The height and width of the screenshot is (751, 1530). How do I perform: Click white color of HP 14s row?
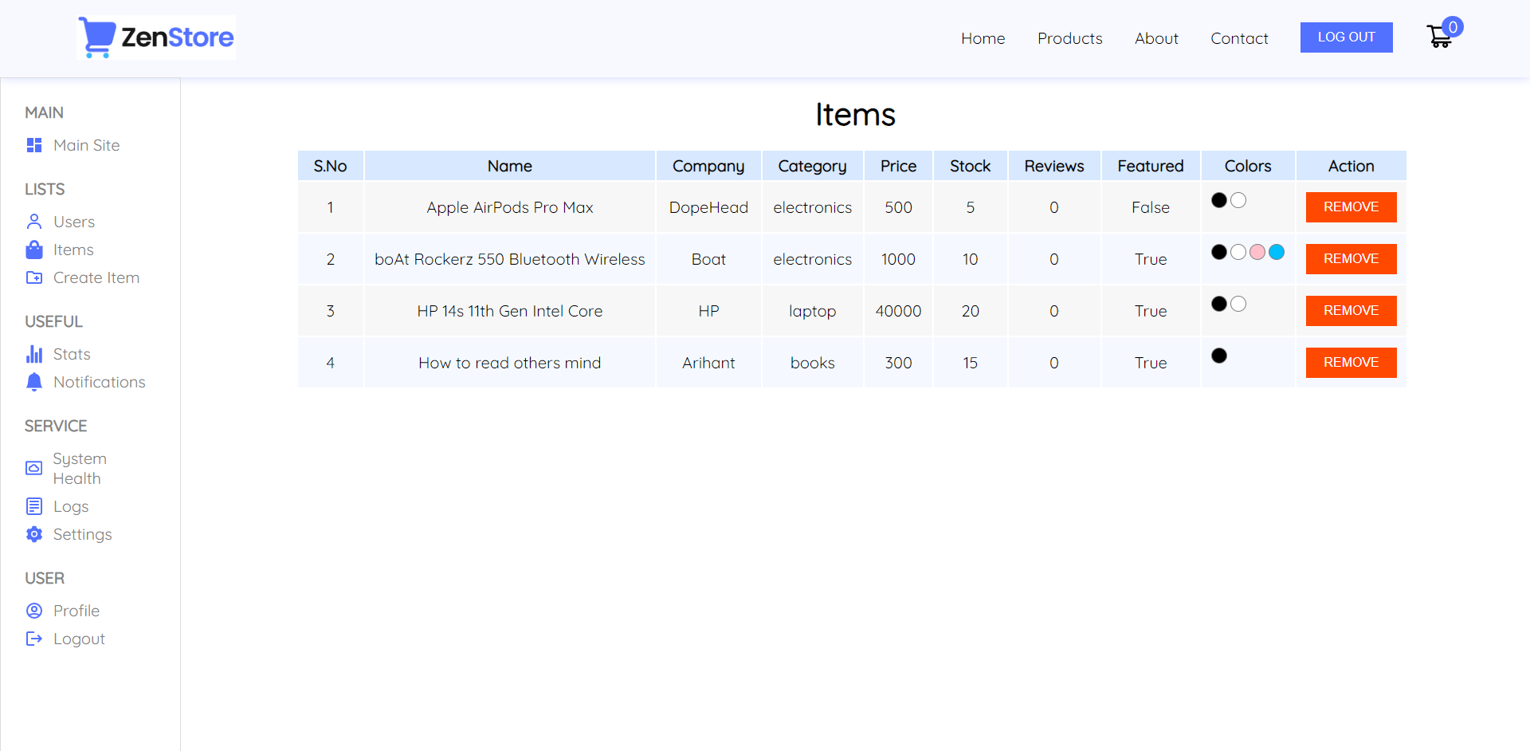click(x=1238, y=304)
